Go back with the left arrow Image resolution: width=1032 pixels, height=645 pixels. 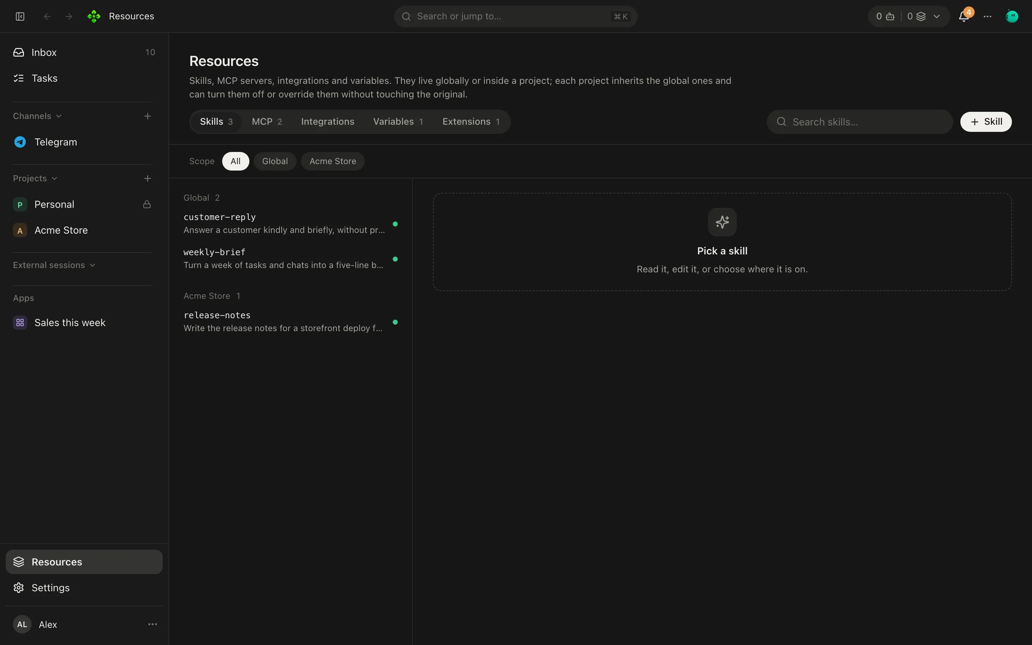[47, 16]
